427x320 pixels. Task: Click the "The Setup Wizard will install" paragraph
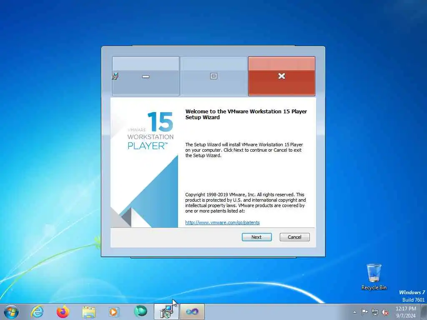pos(244,150)
